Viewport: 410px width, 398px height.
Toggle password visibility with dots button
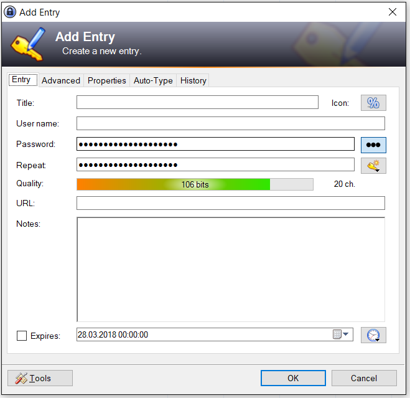tap(373, 145)
